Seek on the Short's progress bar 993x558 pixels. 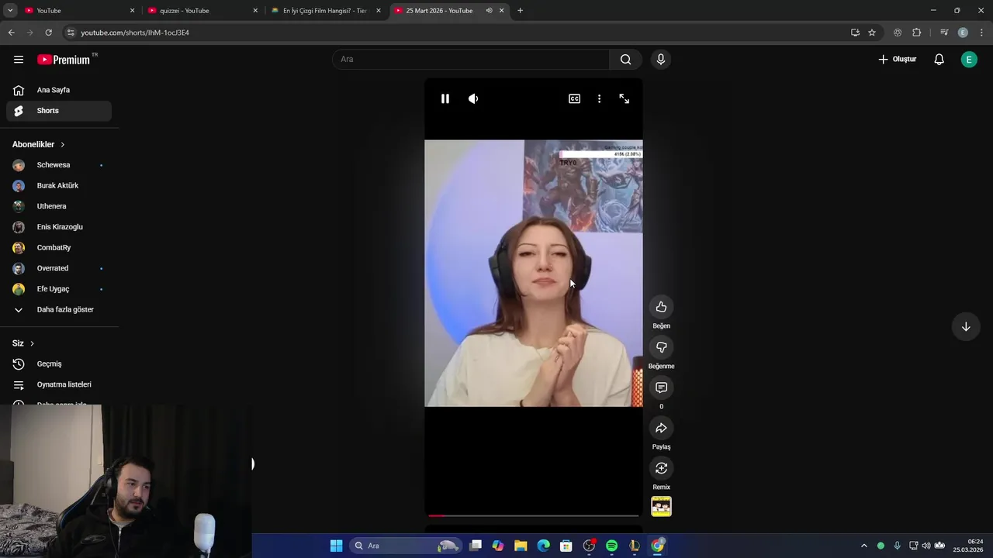tap(534, 515)
